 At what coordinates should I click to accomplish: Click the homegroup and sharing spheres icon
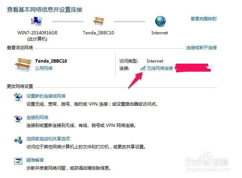coord(18,140)
